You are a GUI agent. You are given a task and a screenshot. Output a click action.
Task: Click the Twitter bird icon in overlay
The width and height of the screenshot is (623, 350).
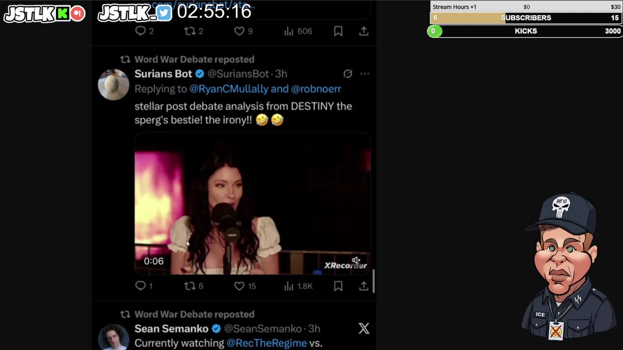[164, 13]
